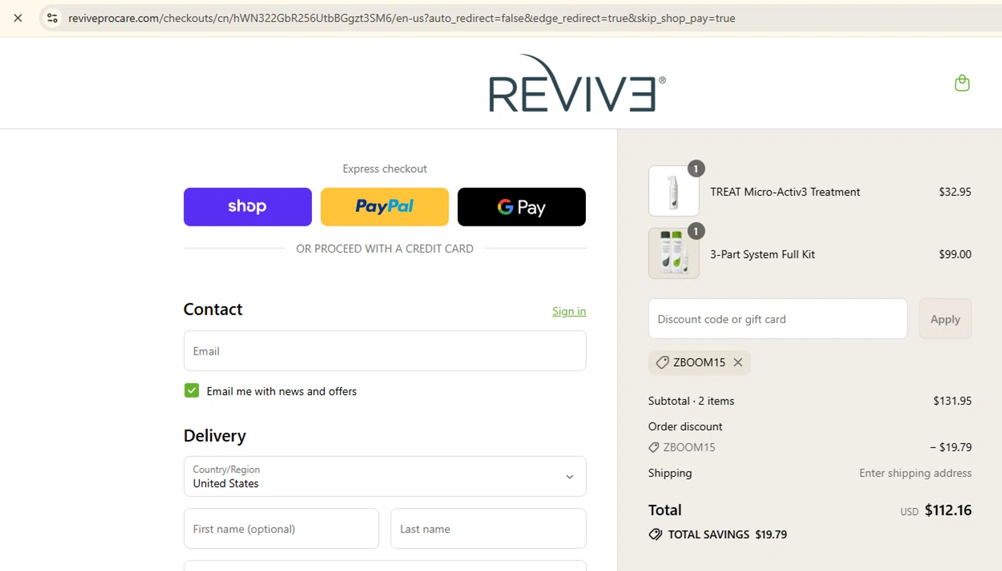This screenshot has width=1002, height=571.
Task: Select the TREAT Micro-Activ3 Treatment name
Action: (785, 192)
